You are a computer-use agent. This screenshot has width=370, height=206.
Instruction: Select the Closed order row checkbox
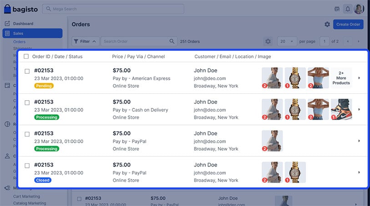pos(27,166)
